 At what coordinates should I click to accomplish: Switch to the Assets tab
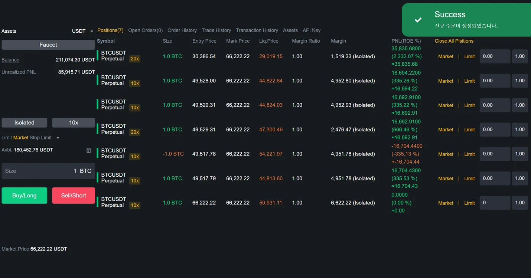(290, 30)
